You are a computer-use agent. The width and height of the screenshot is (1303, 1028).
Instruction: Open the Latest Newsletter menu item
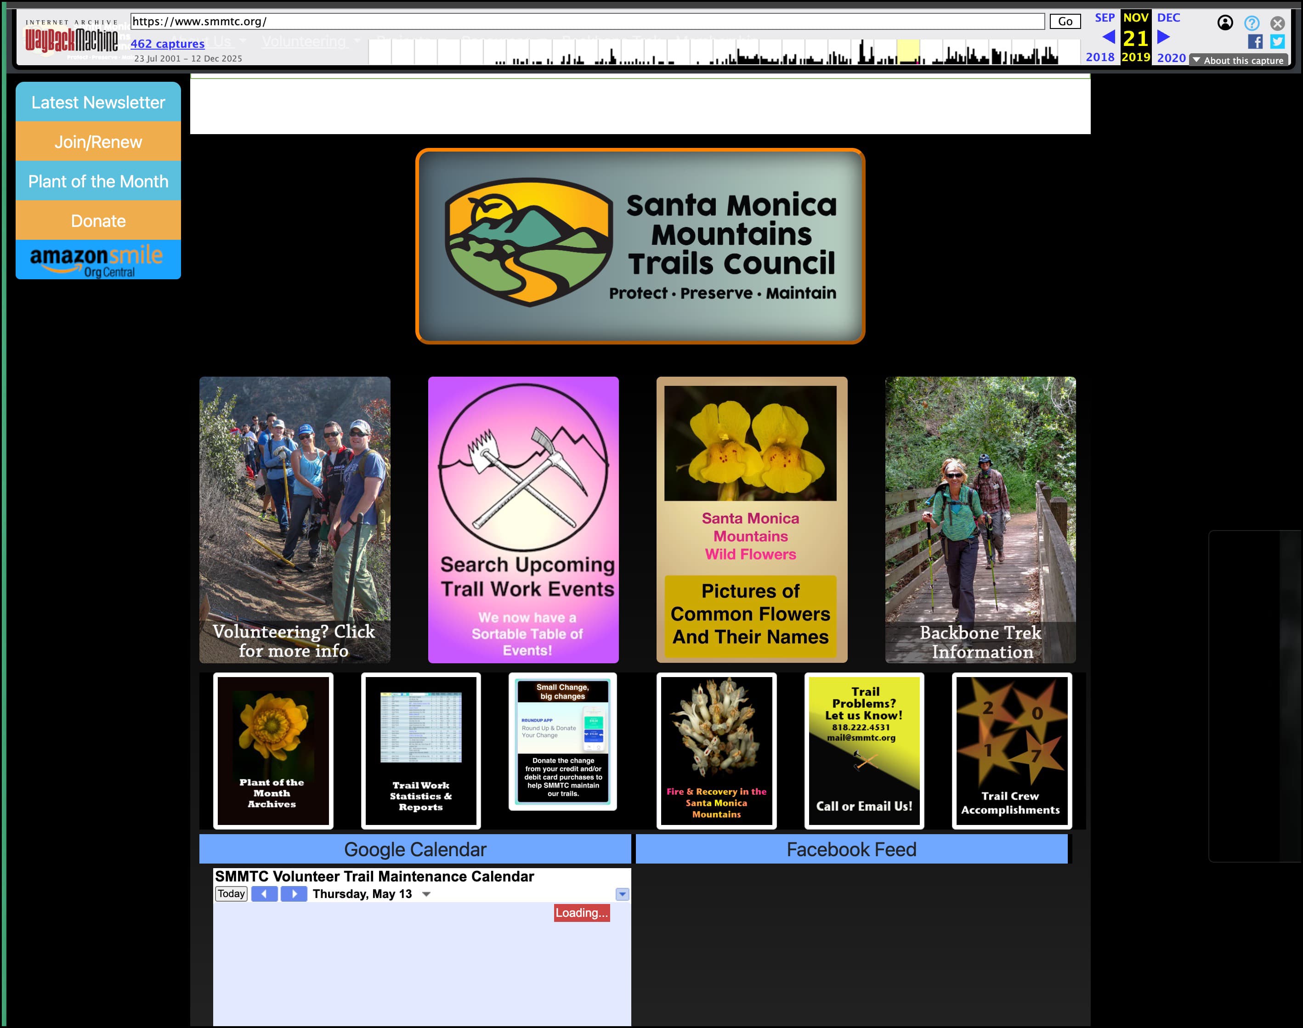[x=98, y=102]
